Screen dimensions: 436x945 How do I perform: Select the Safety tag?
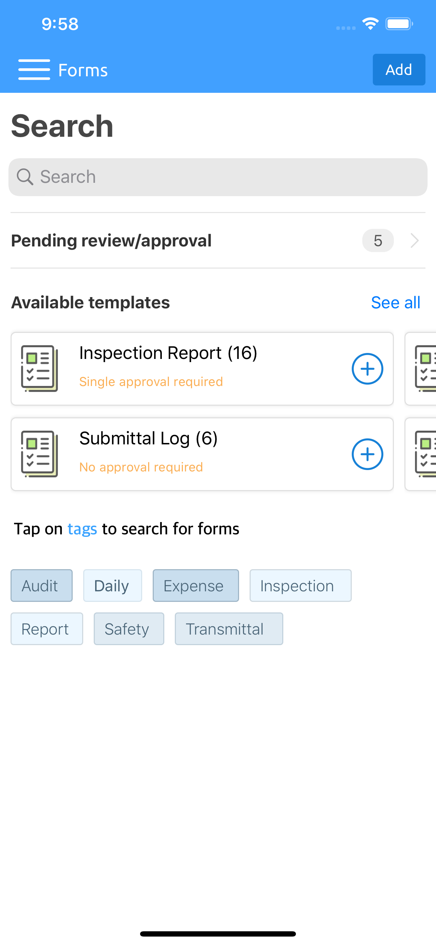[128, 629]
